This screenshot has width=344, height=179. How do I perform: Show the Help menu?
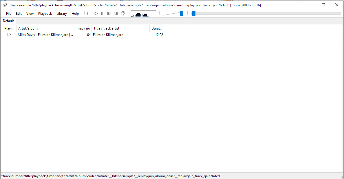click(75, 14)
